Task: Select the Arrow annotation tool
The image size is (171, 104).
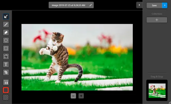Action: 6,16
